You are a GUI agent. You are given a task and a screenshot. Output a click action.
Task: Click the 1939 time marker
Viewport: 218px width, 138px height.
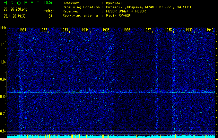pos(189,30)
